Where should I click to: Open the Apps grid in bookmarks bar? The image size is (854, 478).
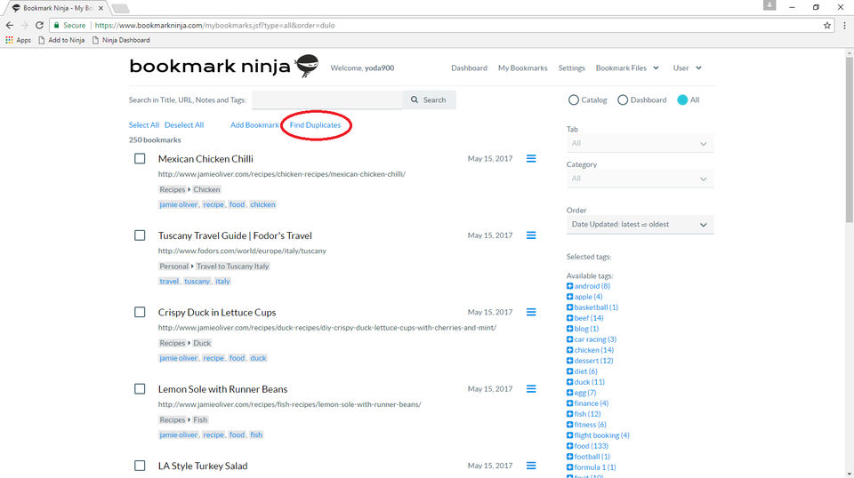tap(18, 40)
